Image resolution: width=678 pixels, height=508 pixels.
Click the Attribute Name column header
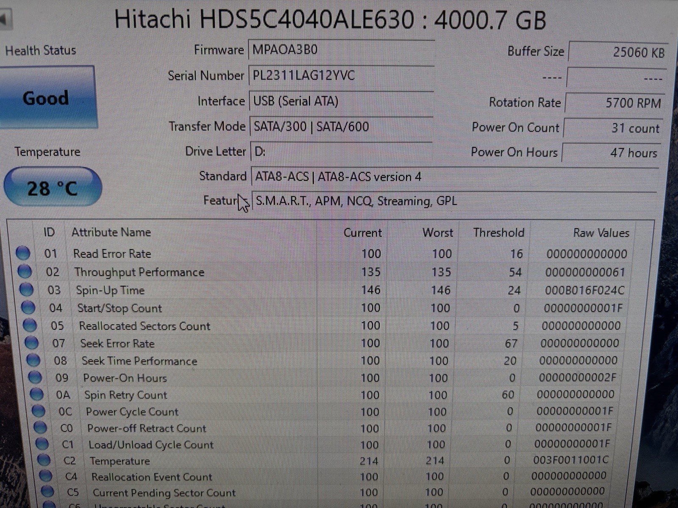(x=111, y=232)
